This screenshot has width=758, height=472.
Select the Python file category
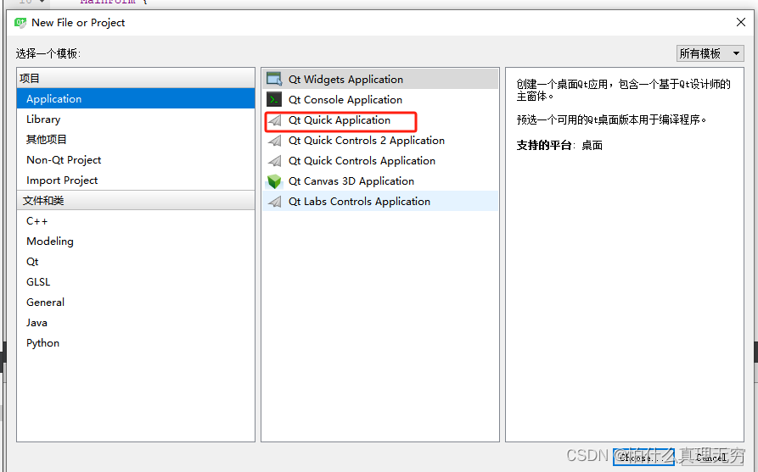pos(136,342)
